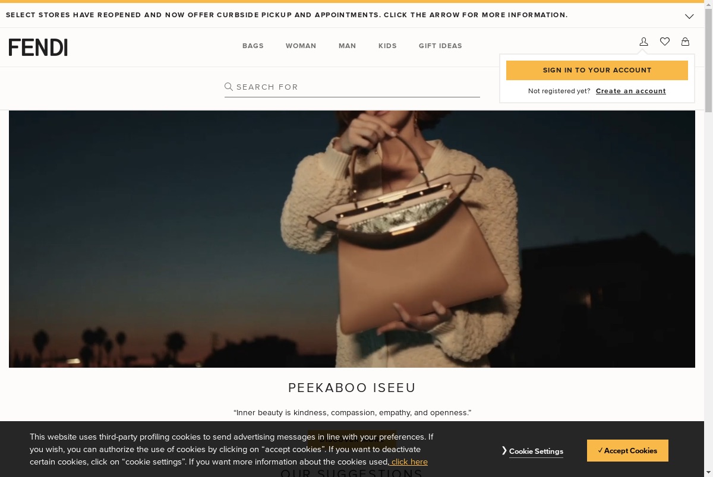Open the shopping bag icon

[685, 42]
